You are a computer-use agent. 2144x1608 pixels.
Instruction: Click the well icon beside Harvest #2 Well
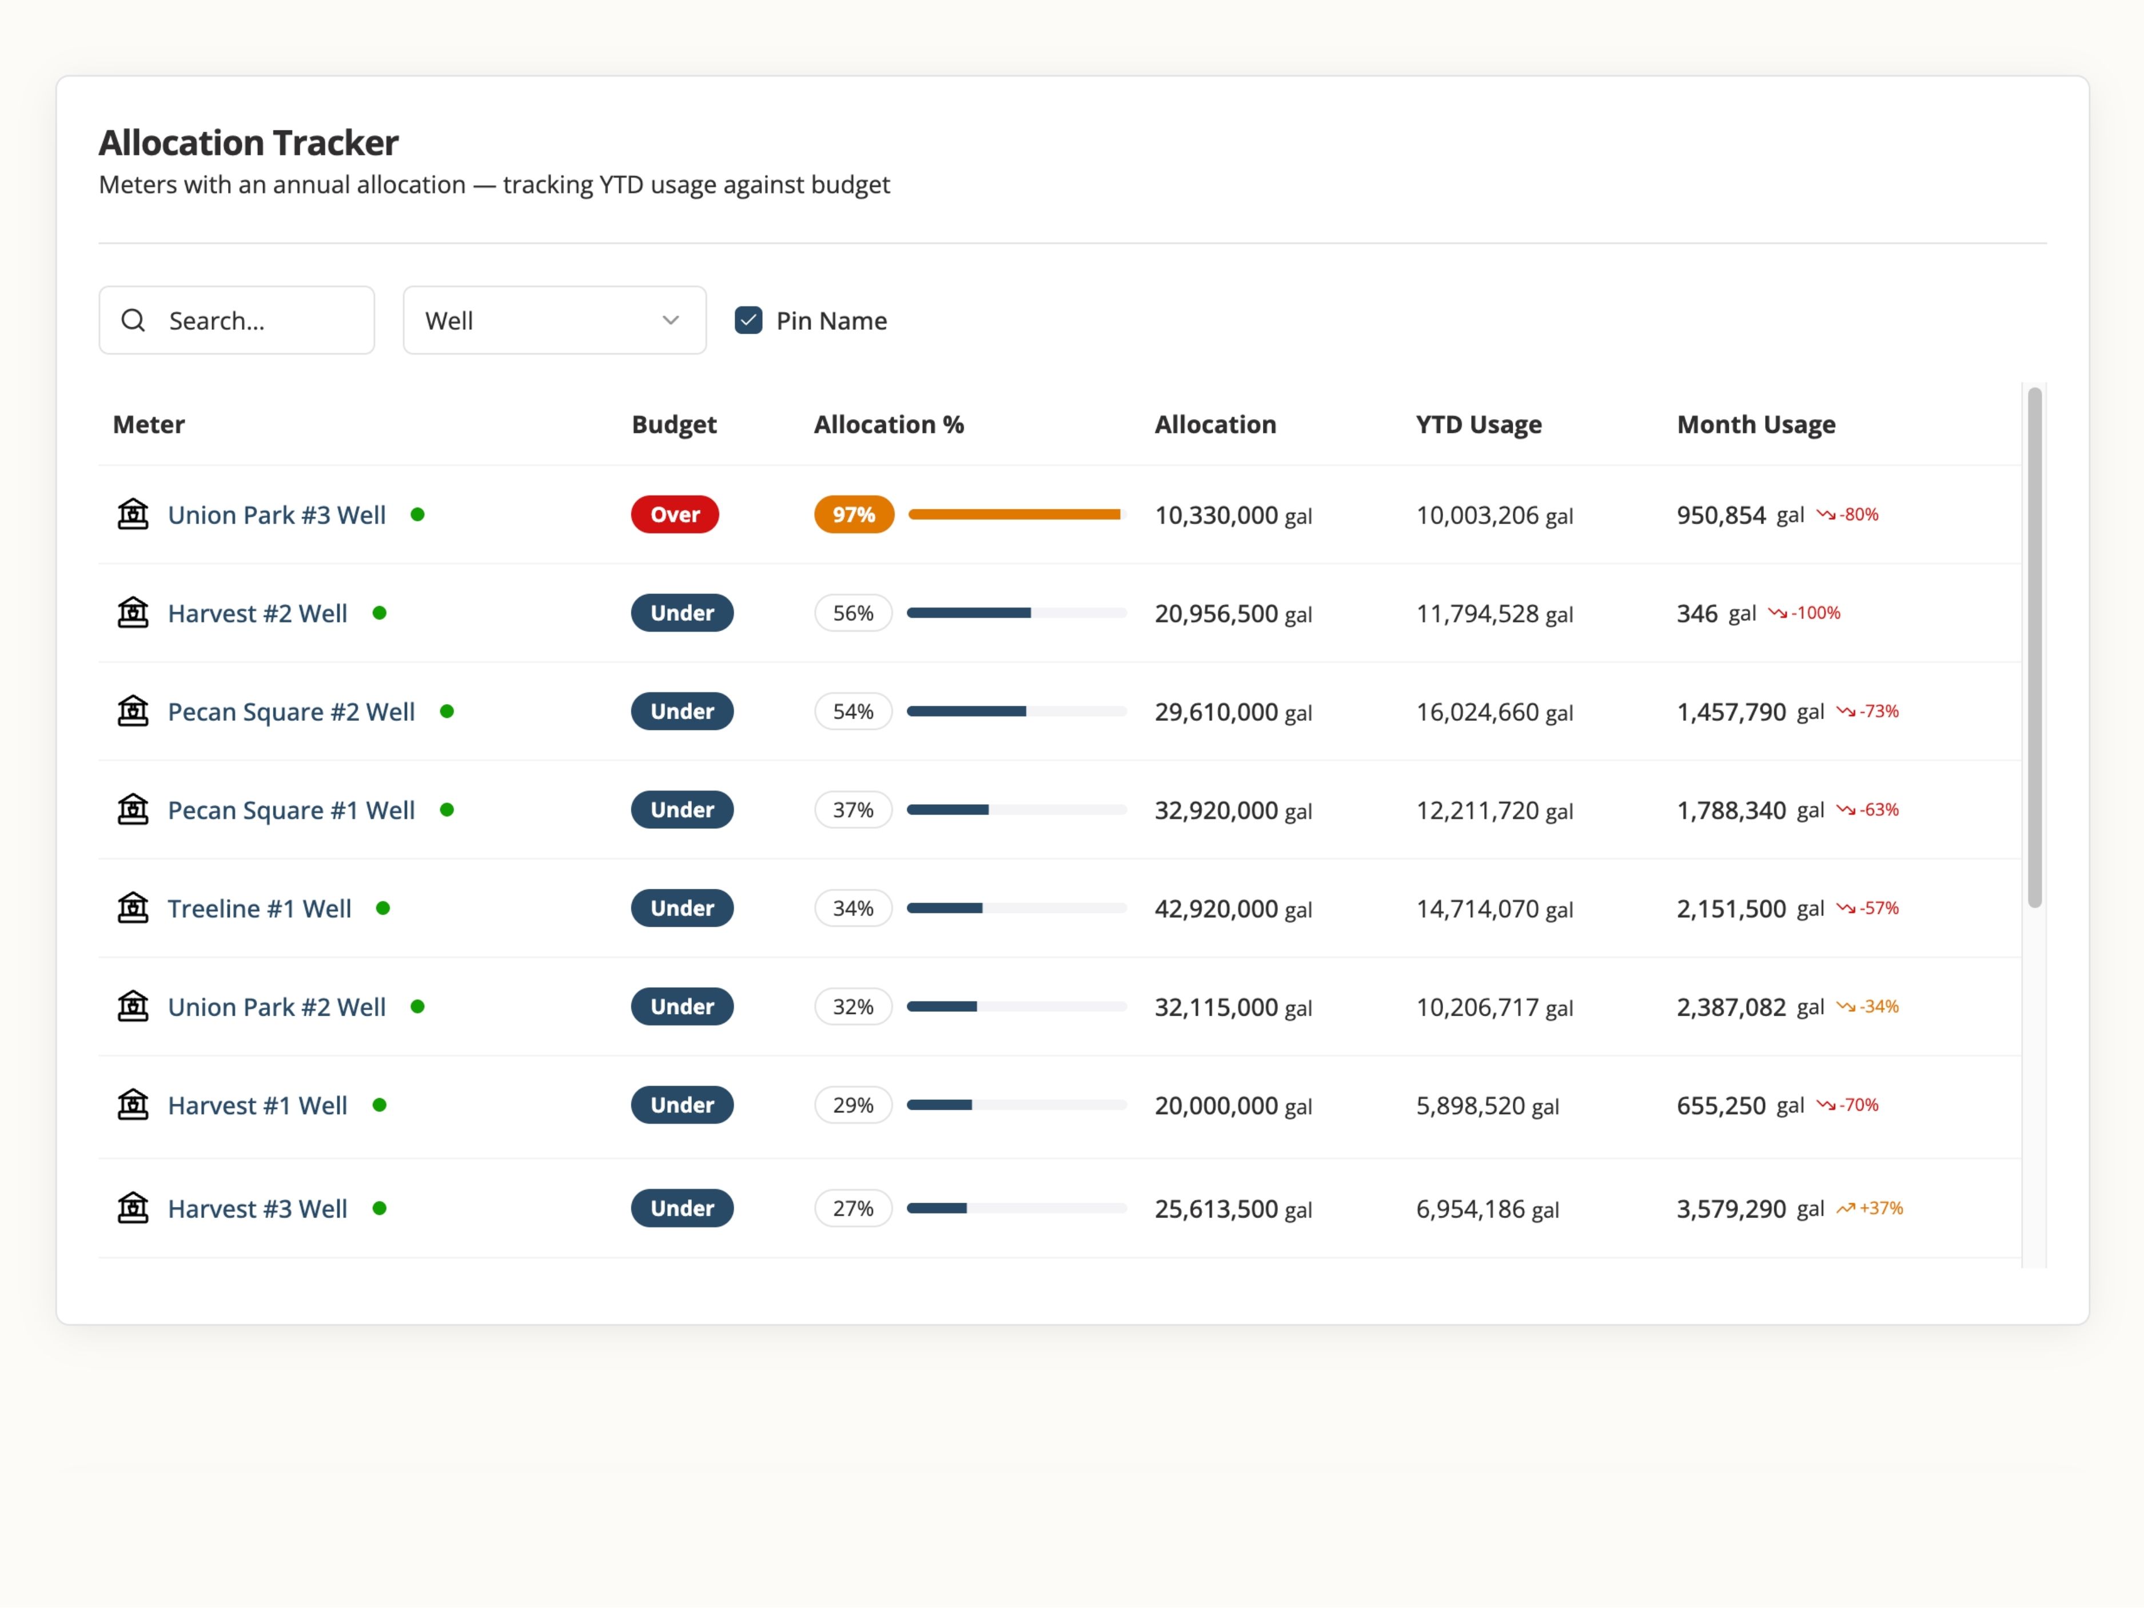(x=133, y=613)
